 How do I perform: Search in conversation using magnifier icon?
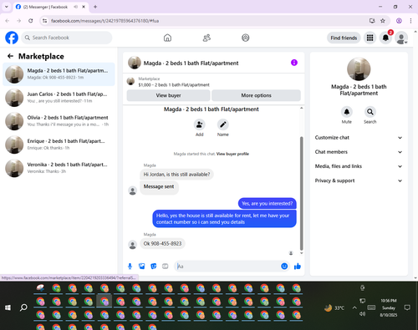370,112
